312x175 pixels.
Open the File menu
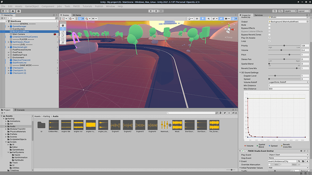click(x=3, y=6)
